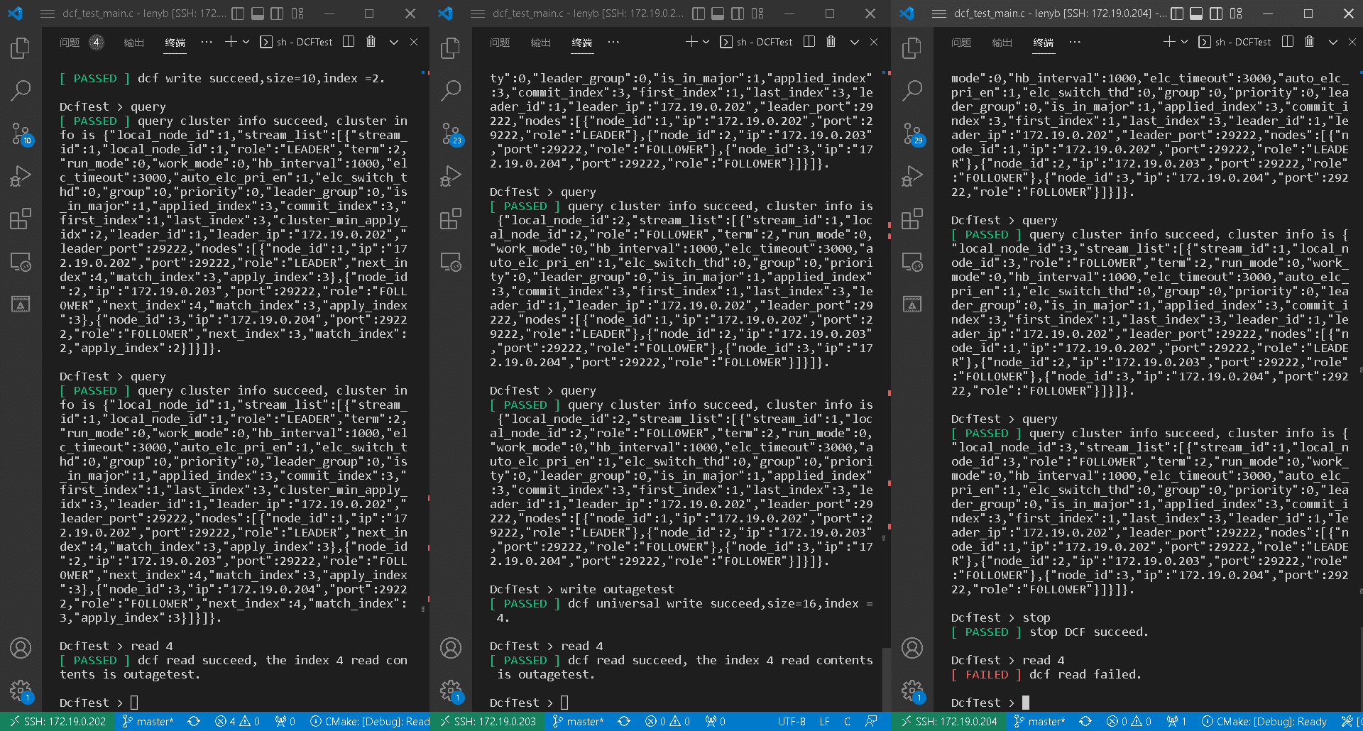The height and width of the screenshot is (731, 1363).
Task: Open launch profile dropdown in right window
Action: tap(1184, 42)
